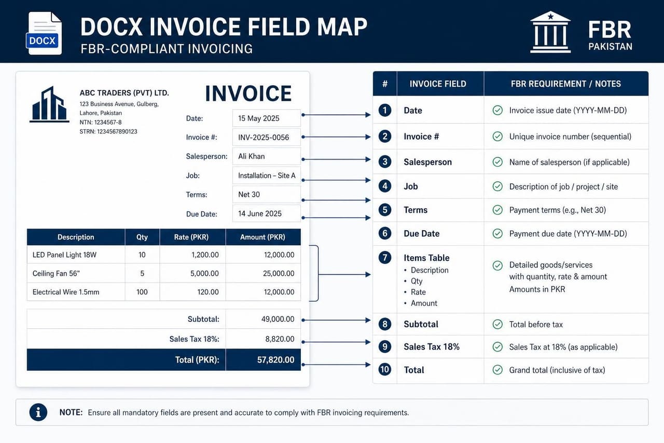Click checkmark next to Payment due date
The image size is (664, 443).
(497, 234)
